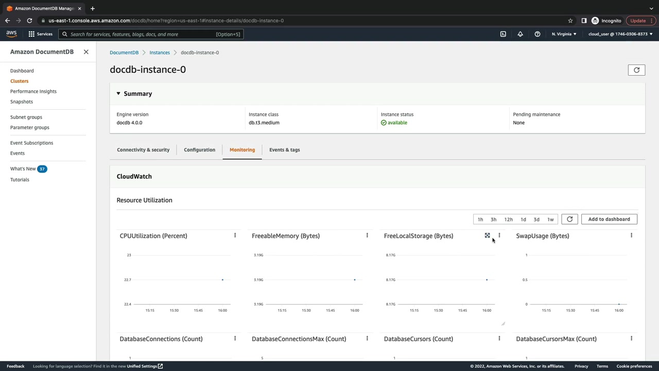Enlarge the FreeLocalStorage graph
This screenshot has height=371, width=659.
coord(487,235)
